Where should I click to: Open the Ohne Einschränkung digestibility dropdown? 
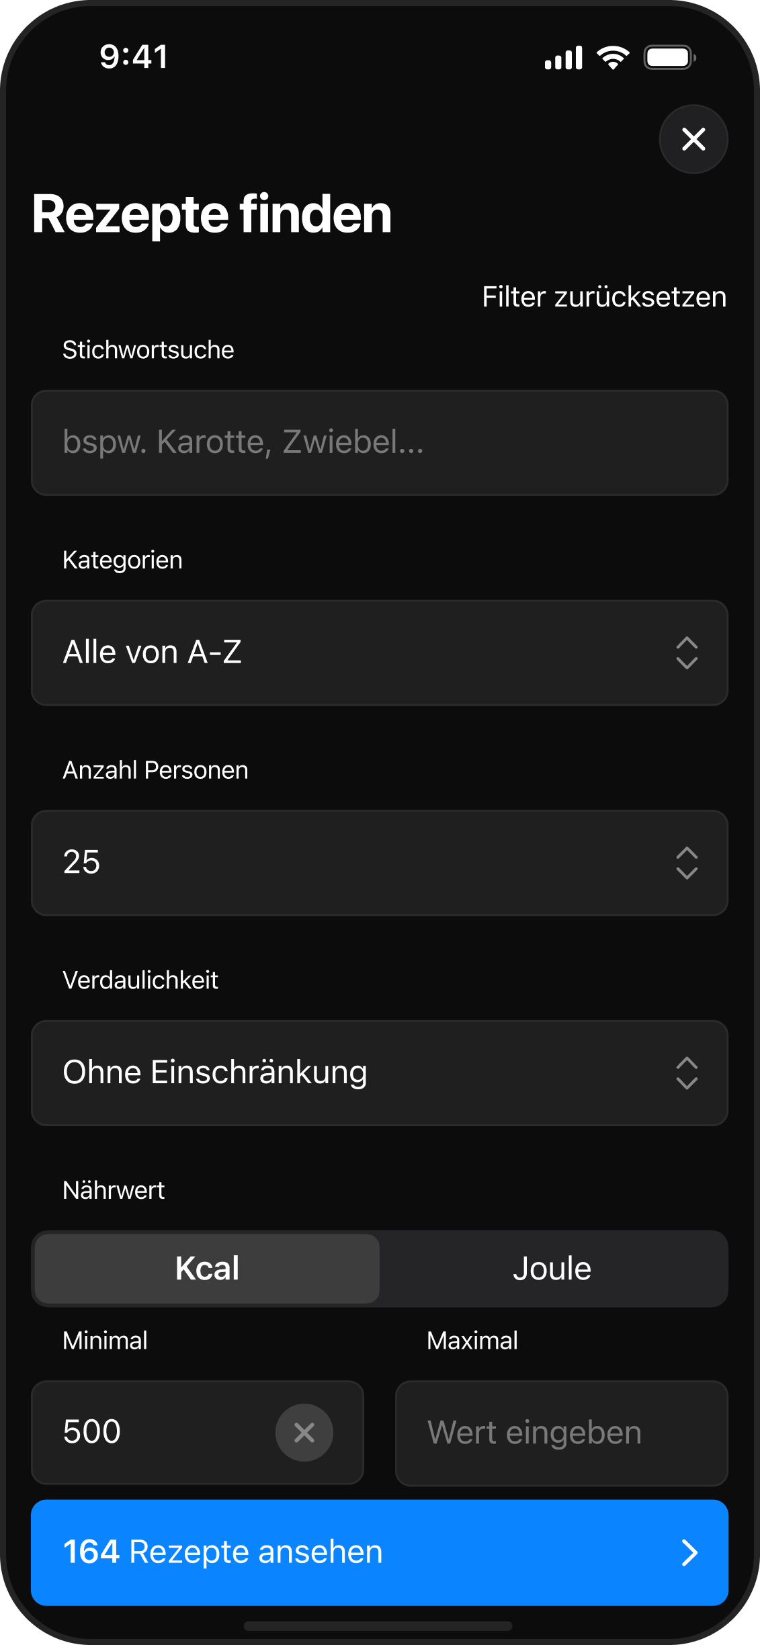pos(336,1072)
